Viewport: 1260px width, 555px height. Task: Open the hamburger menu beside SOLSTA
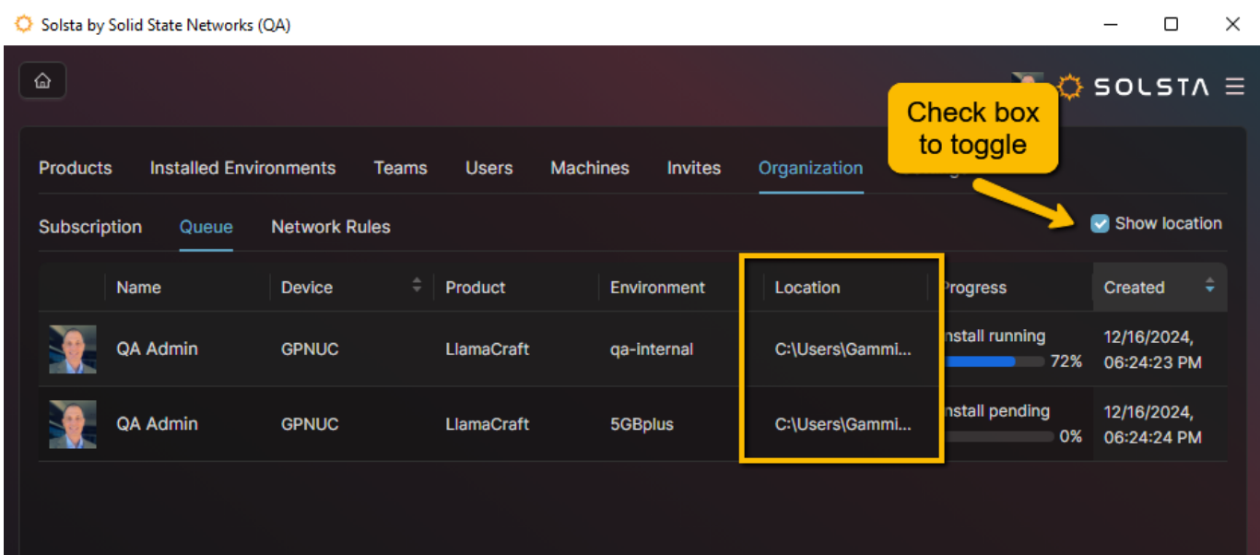[1234, 87]
